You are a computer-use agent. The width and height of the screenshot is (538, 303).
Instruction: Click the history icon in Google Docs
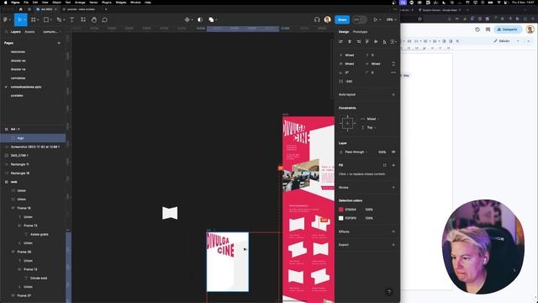477,29
